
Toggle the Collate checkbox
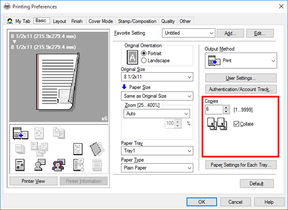pos(236,124)
